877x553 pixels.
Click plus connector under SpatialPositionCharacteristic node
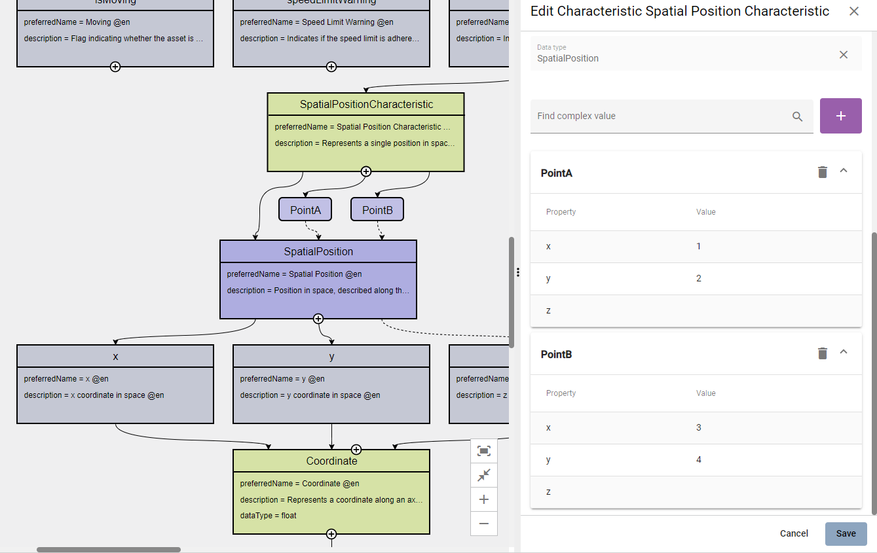pyautogui.click(x=366, y=171)
